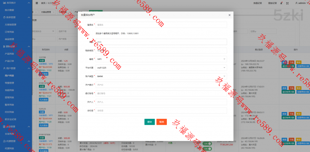Open 产品列表 in the sidebar
Viewport: 310px width, 152px height.
(9, 54)
